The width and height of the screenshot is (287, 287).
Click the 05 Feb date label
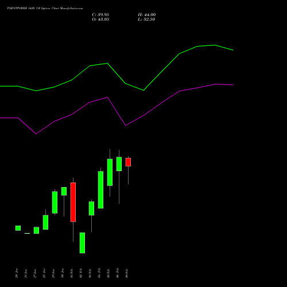pyautogui.click(x=108, y=273)
